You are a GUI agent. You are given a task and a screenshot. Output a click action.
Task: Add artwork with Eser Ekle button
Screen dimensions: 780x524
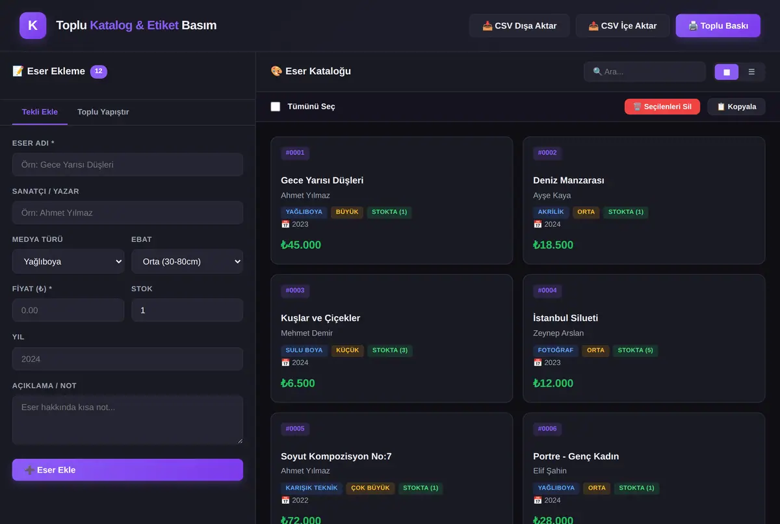pyautogui.click(x=127, y=469)
